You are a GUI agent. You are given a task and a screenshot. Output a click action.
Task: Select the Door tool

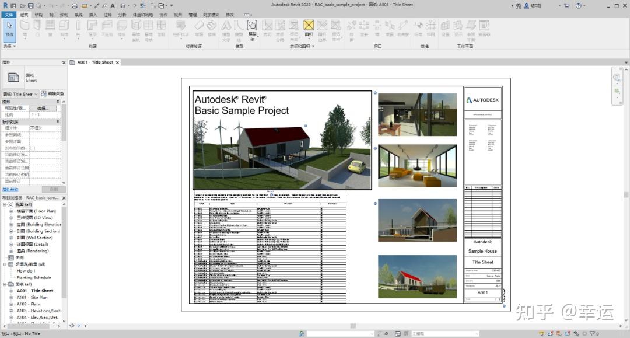tap(36, 27)
